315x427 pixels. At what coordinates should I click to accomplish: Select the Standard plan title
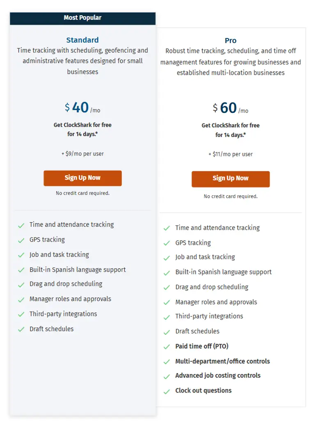pyautogui.click(x=82, y=40)
